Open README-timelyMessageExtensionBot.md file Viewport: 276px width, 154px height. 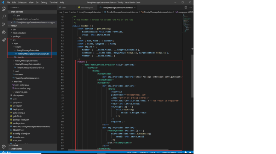[x=31, y=127]
